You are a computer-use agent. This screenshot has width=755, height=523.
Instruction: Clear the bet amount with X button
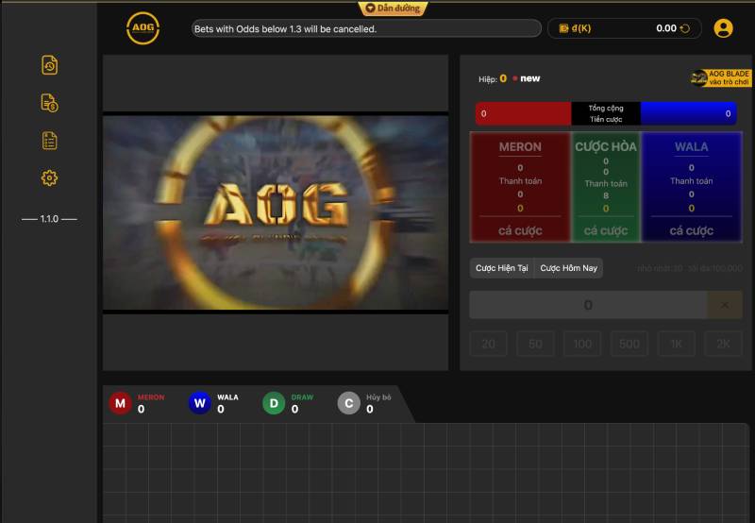[x=725, y=305]
